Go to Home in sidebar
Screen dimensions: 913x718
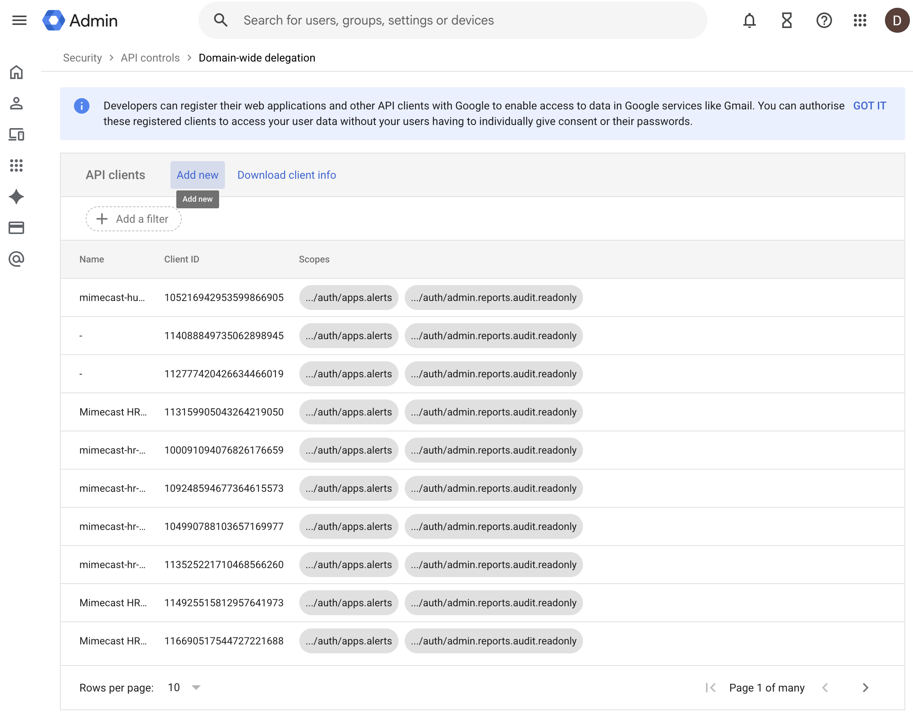click(16, 72)
